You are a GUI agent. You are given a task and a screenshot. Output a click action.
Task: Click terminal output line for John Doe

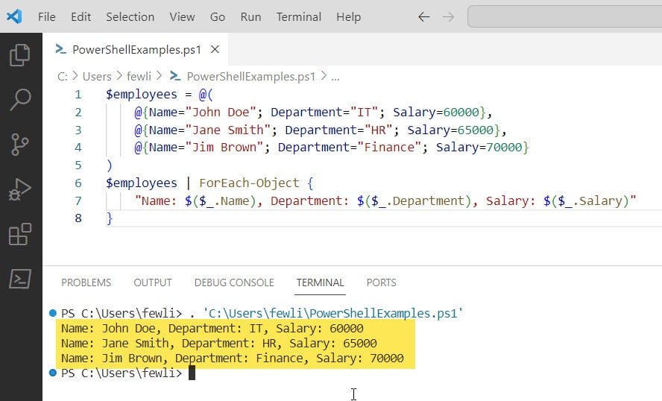pyautogui.click(x=212, y=328)
